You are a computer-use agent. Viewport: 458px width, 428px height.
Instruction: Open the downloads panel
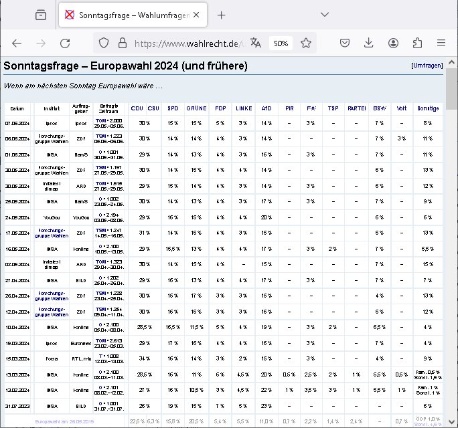click(369, 43)
